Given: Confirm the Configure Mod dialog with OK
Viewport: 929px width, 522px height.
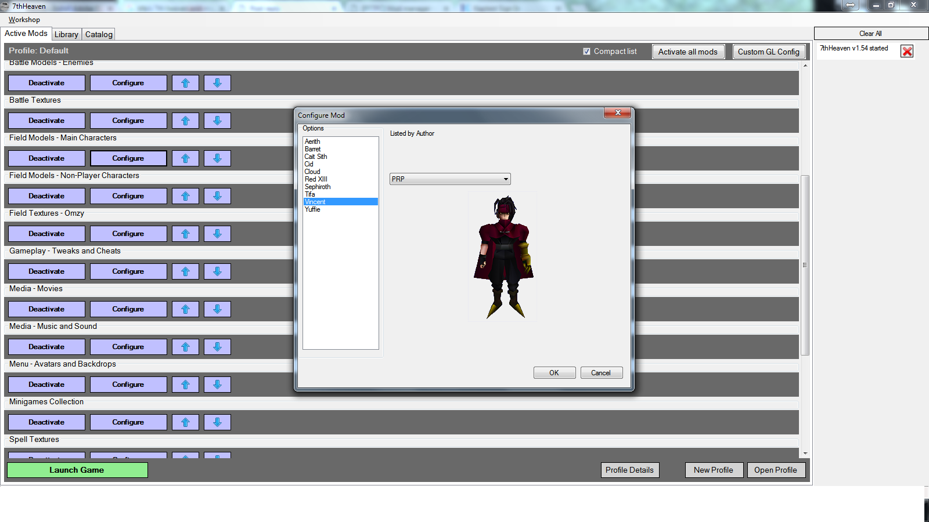Looking at the screenshot, I should 554,373.
